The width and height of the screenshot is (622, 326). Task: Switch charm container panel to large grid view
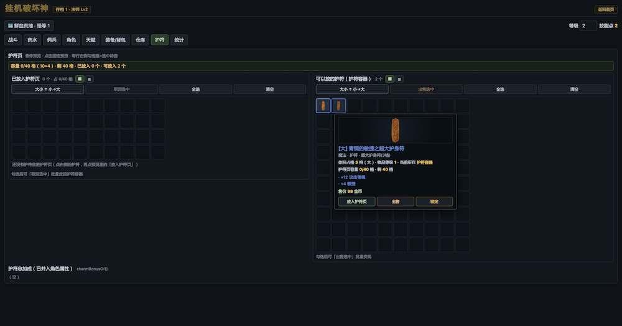coord(390,79)
